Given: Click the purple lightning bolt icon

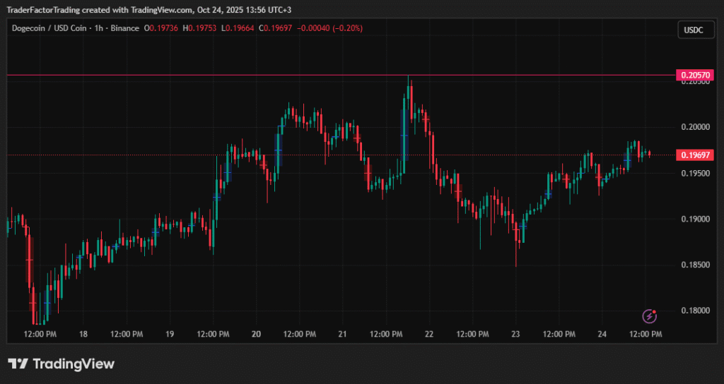Looking at the screenshot, I should (649, 317).
